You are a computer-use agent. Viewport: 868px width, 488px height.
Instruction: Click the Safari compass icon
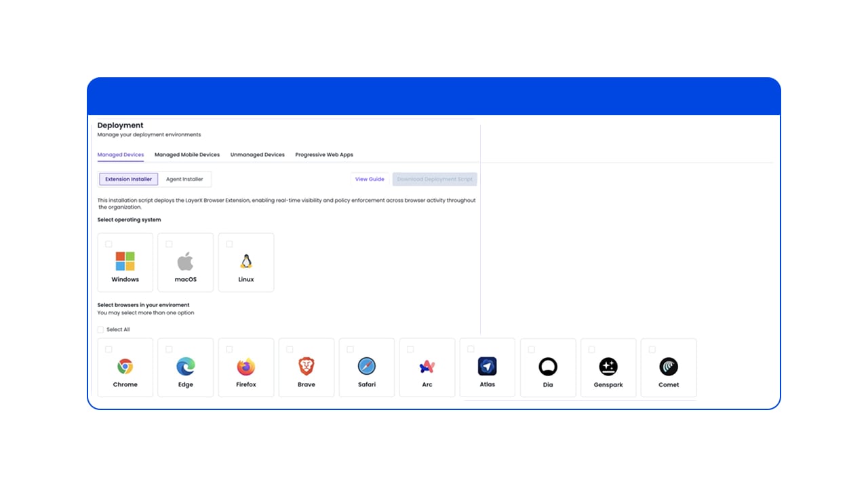click(x=367, y=367)
